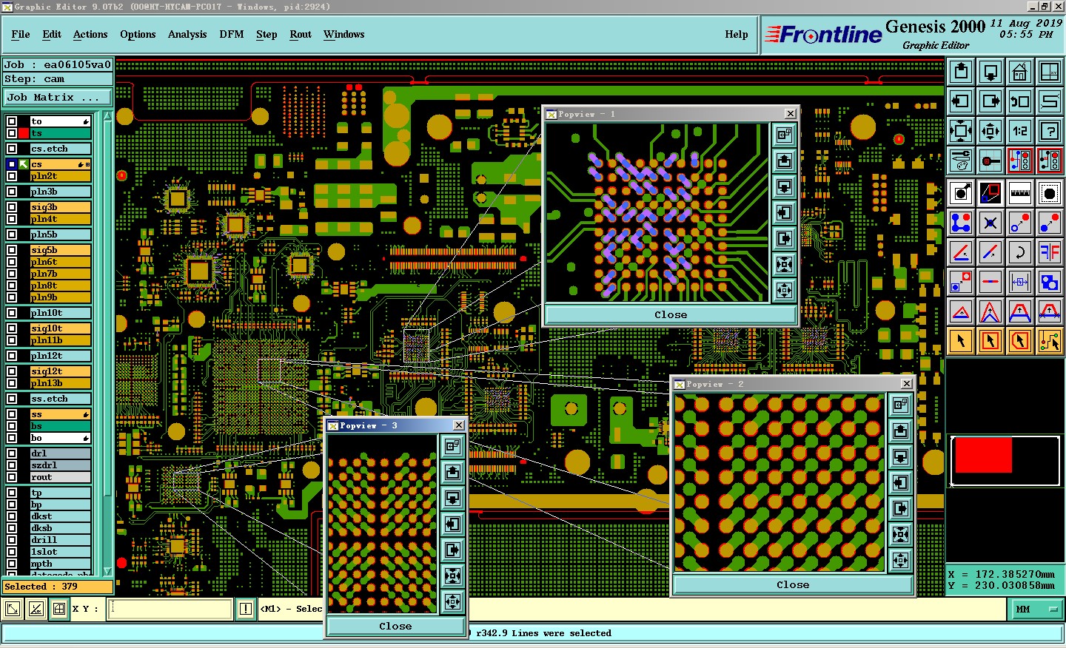This screenshot has width=1066, height=648.
Task: Click zoom home icon in Popview 1
Action: pos(785,135)
